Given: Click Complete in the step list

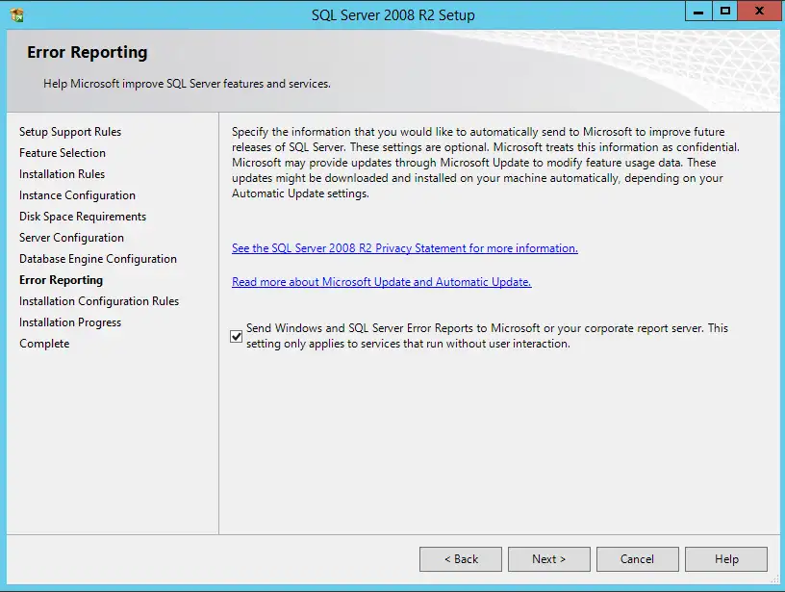Looking at the screenshot, I should [43, 344].
